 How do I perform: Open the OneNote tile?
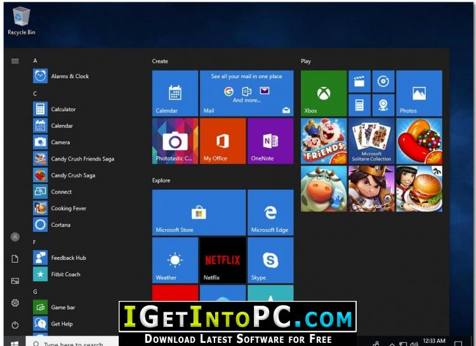click(270, 141)
